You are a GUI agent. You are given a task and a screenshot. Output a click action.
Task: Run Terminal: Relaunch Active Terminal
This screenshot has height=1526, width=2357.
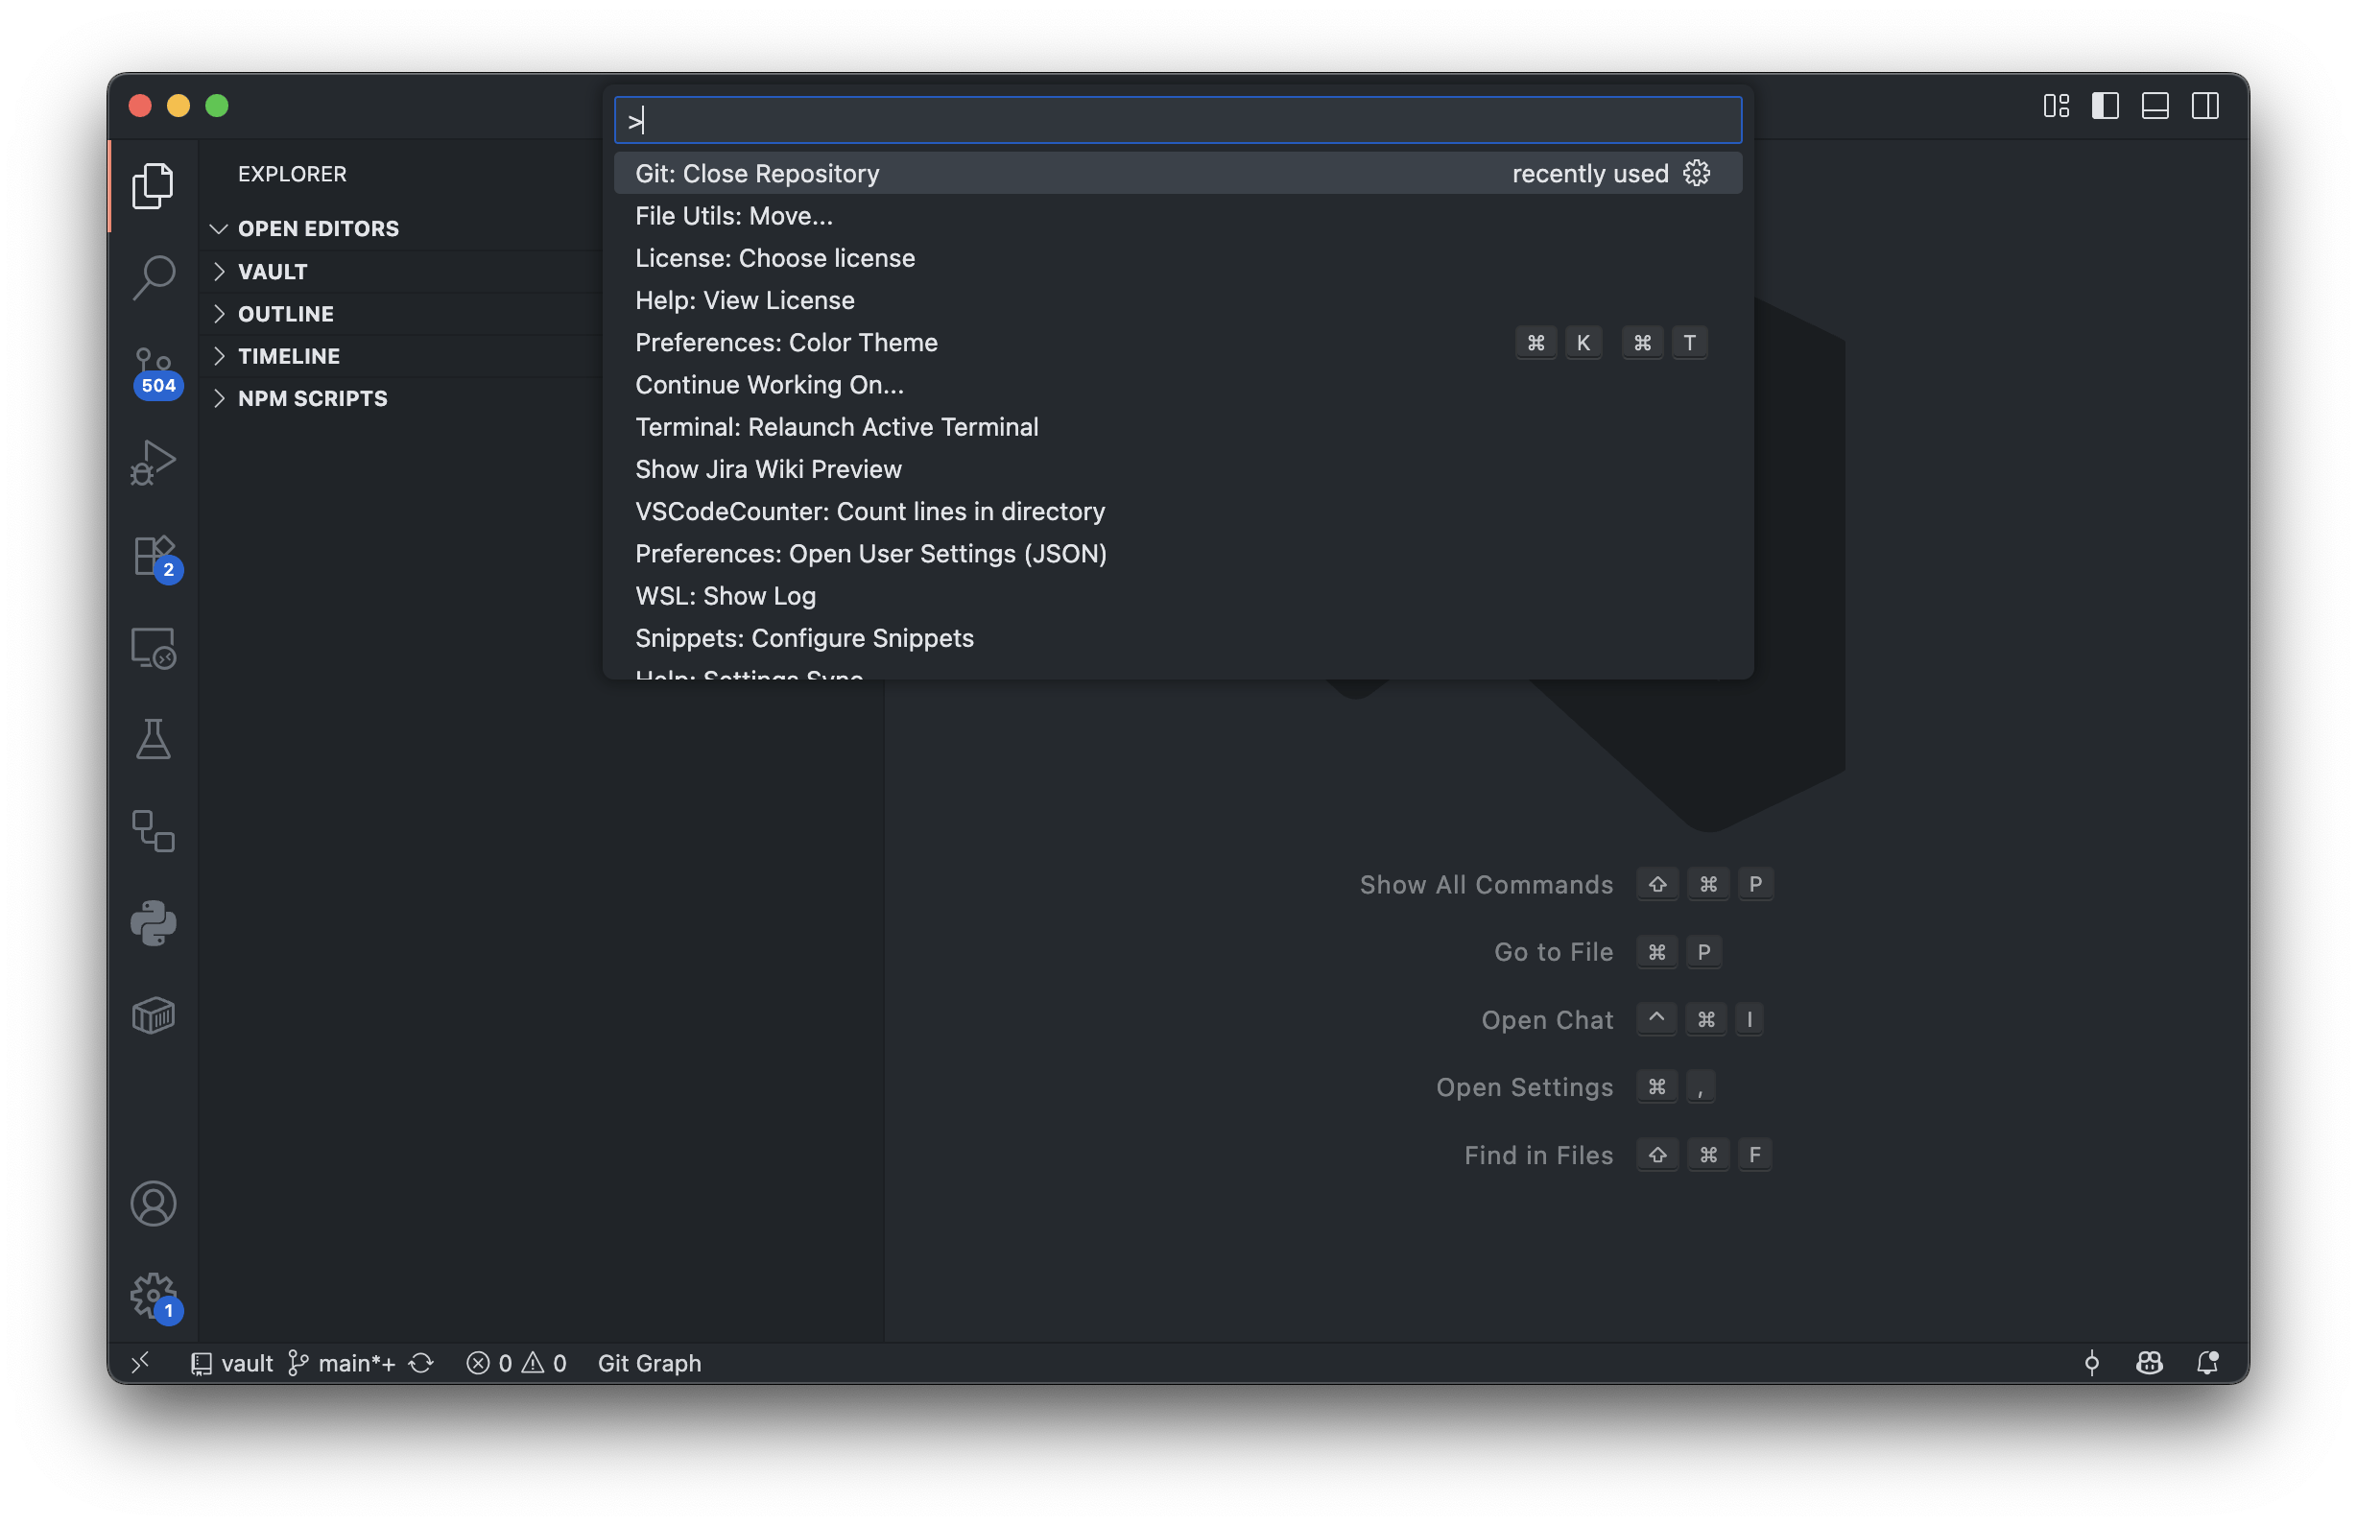(1178, 427)
